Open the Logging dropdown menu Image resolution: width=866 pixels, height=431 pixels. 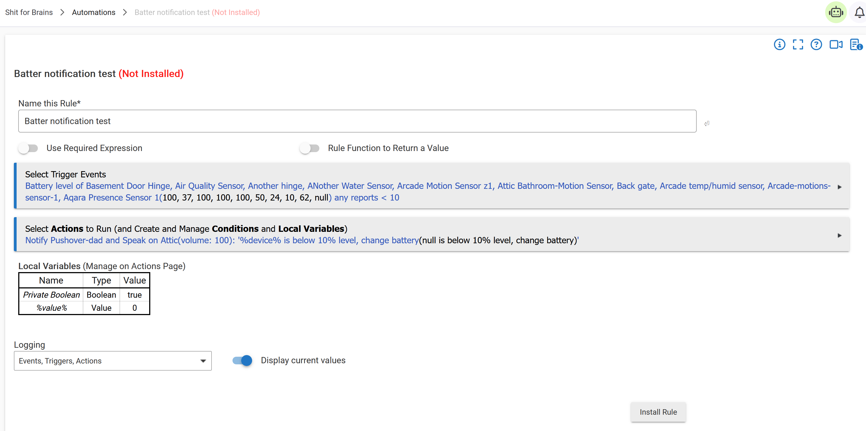(x=113, y=361)
